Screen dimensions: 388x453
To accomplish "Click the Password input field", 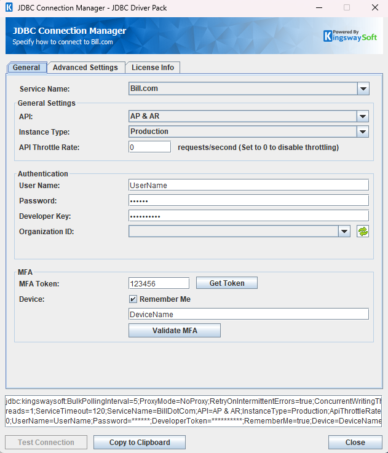I will tap(248, 200).
